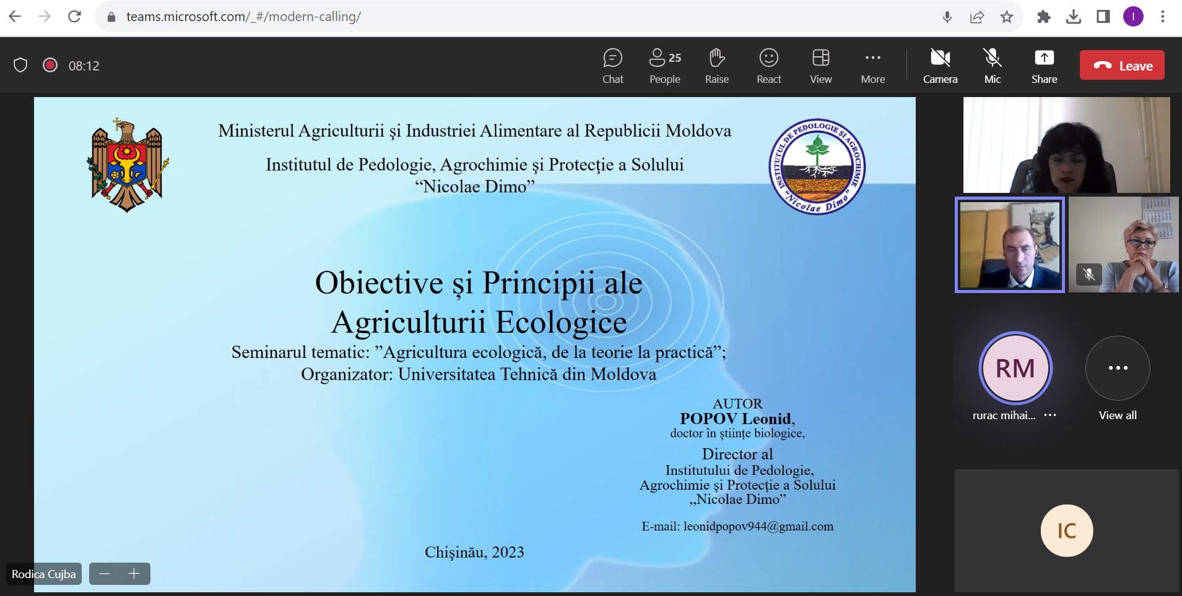Raise your hand in the meeting
1182x596 pixels.
point(717,66)
